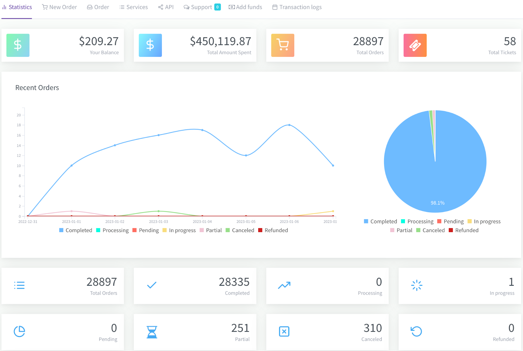523x351 pixels.
Task: Click the 28335 Completed count
Action: coord(234,282)
